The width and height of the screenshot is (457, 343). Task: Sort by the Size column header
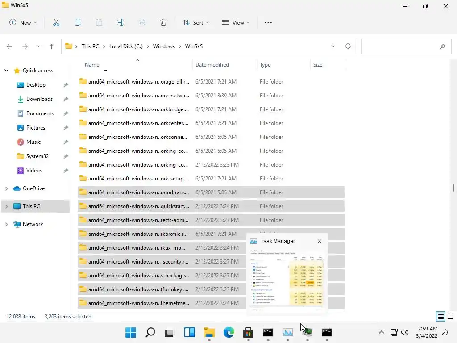tap(318, 64)
